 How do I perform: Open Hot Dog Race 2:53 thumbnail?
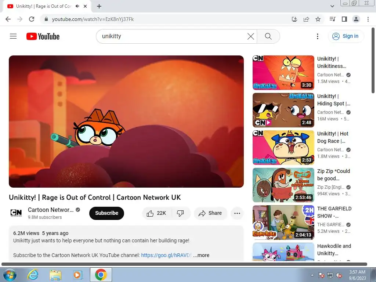pos(283,148)
